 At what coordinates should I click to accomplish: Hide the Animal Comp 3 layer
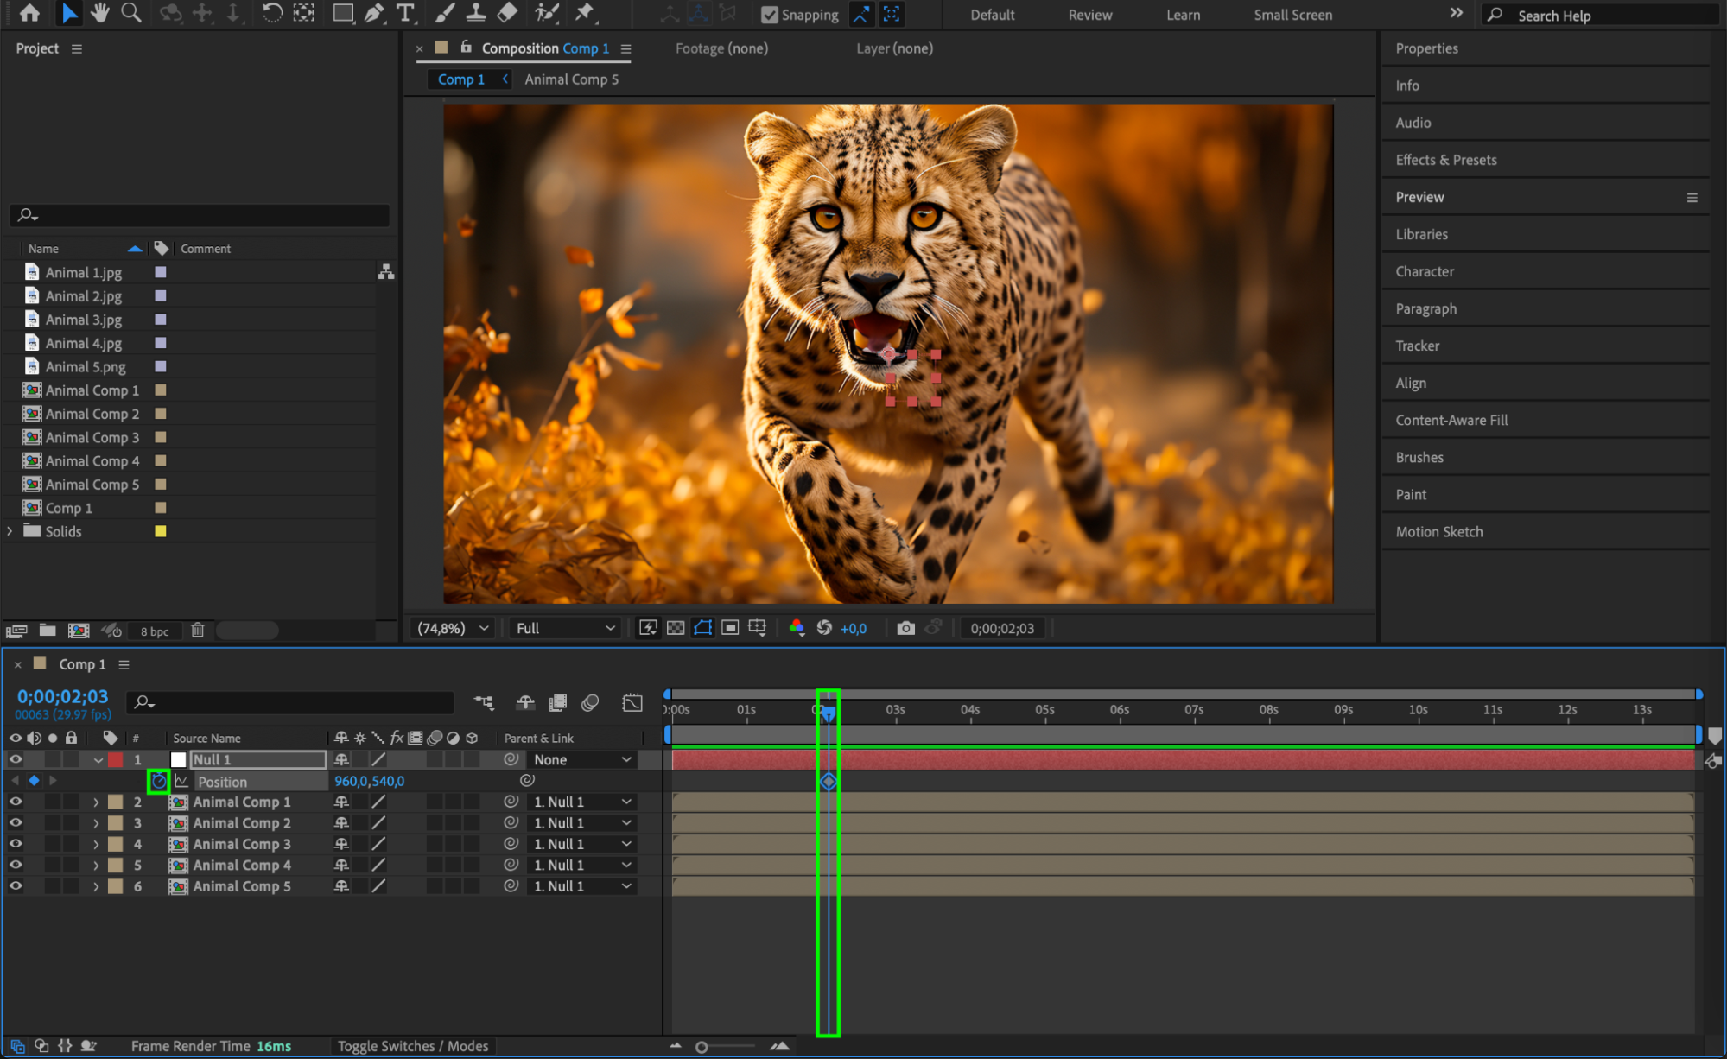tap(16, 844)
